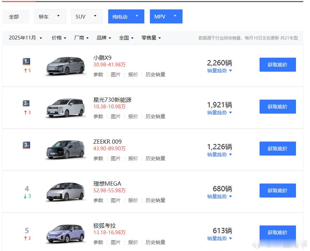Screen dimensions: 310x251
Task: Open the MPV category dropdown
Action: 166,16
